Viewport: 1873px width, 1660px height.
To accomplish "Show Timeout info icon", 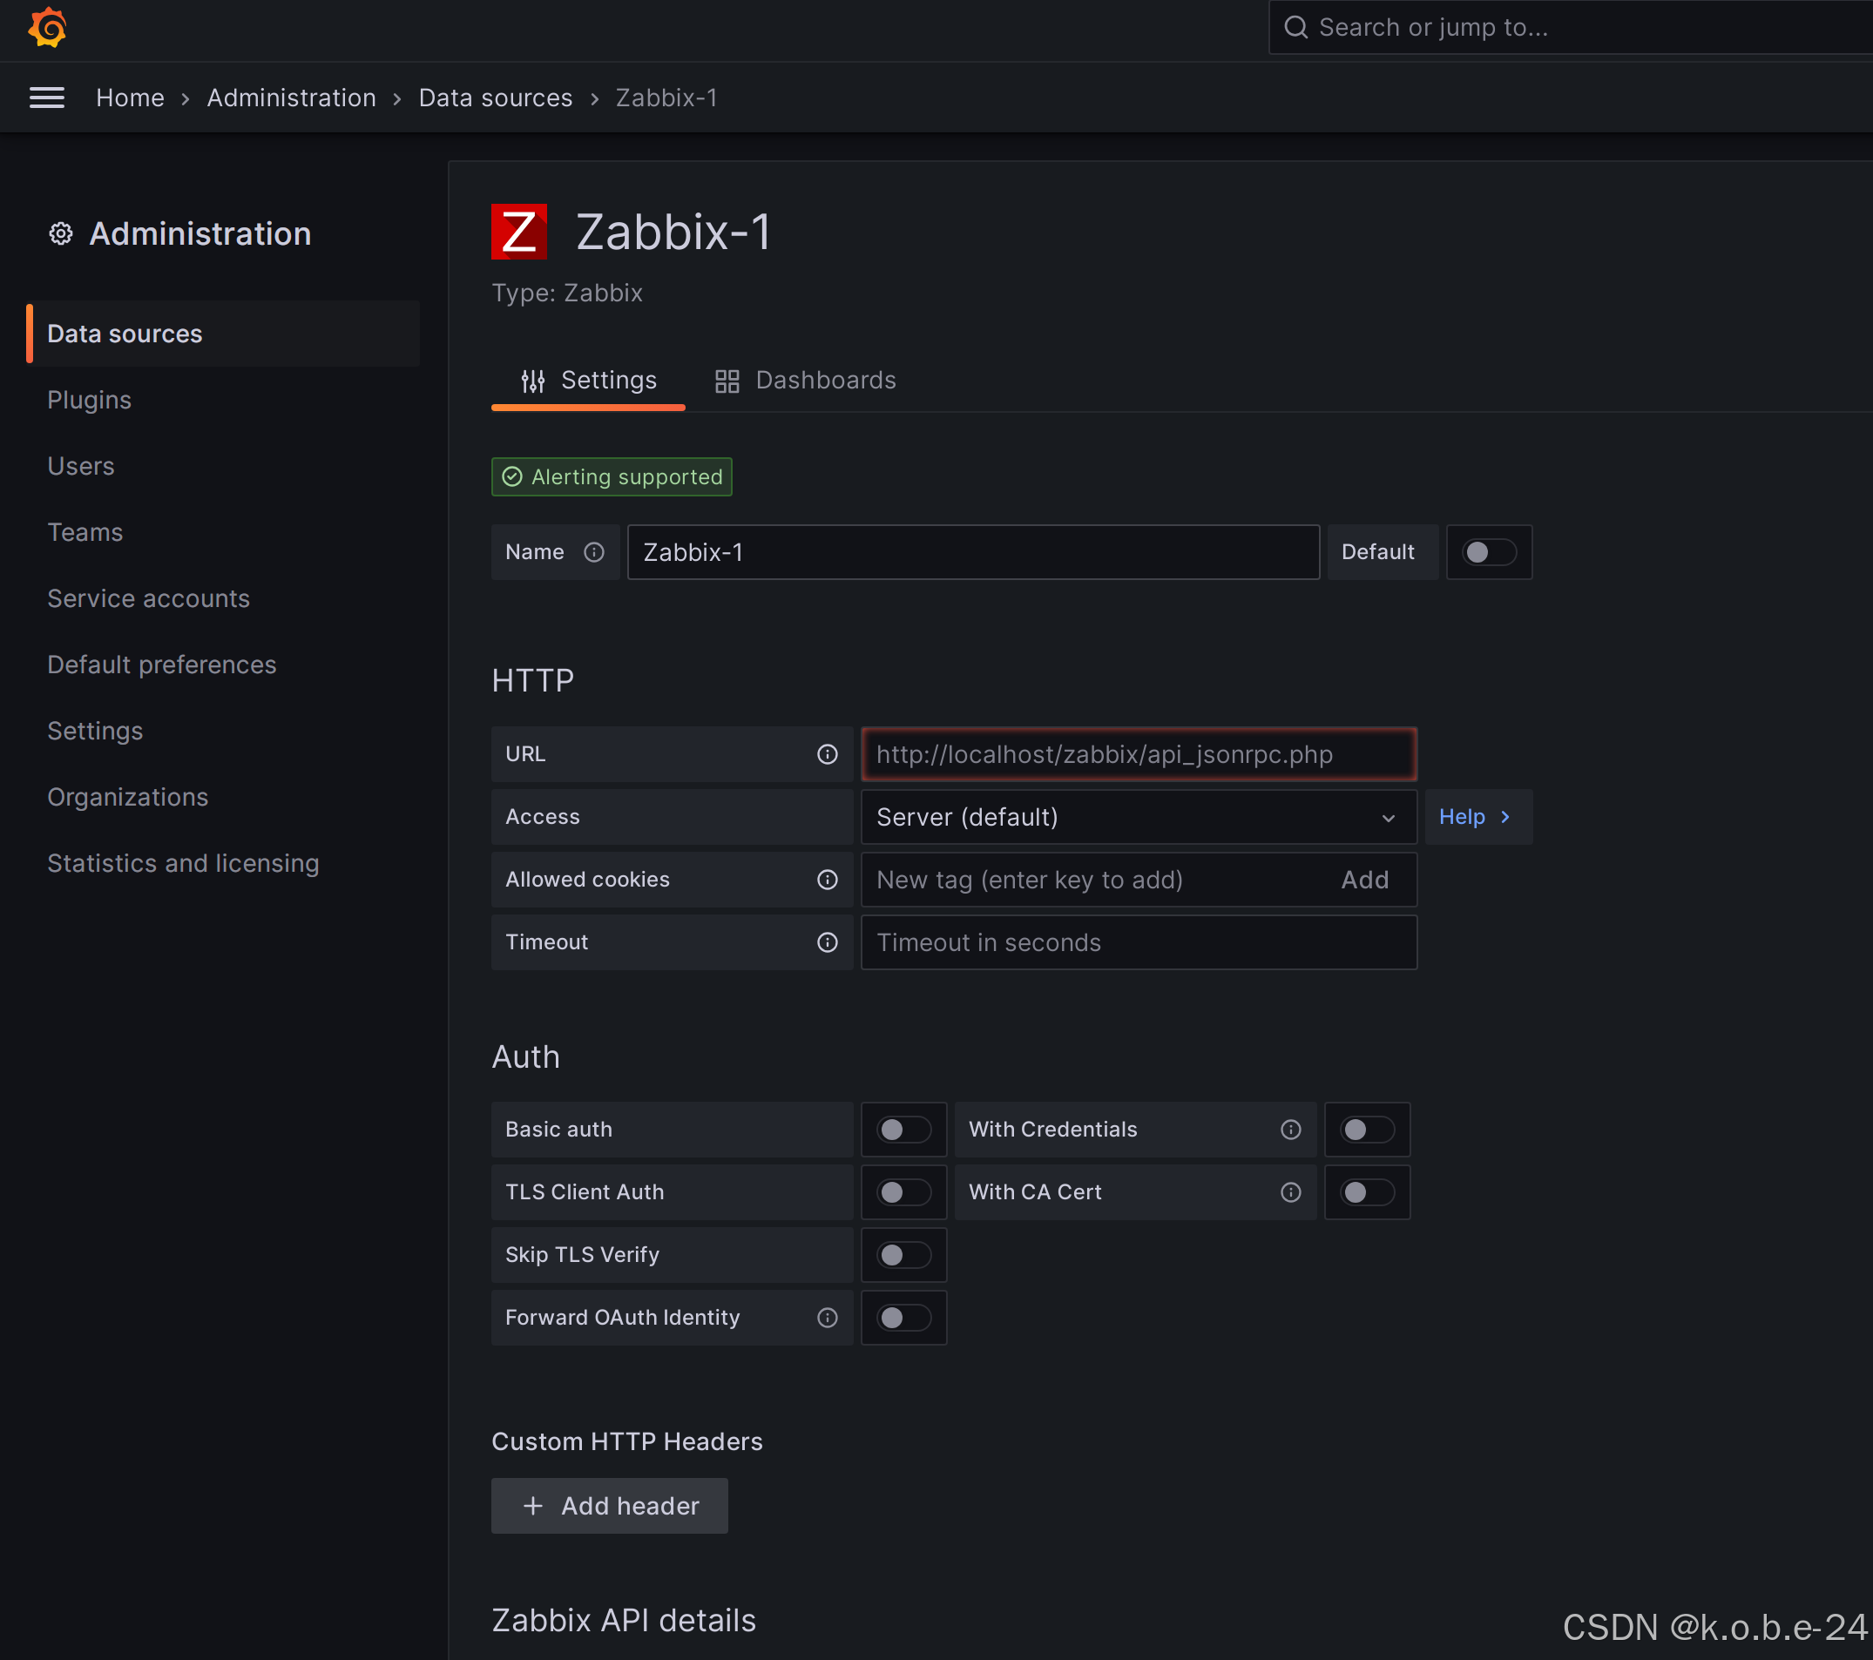I will coord(828,942).
